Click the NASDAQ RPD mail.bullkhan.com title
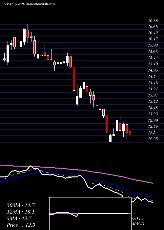Image resolution: width=164 pixels, height=230 pixels. 29,4
